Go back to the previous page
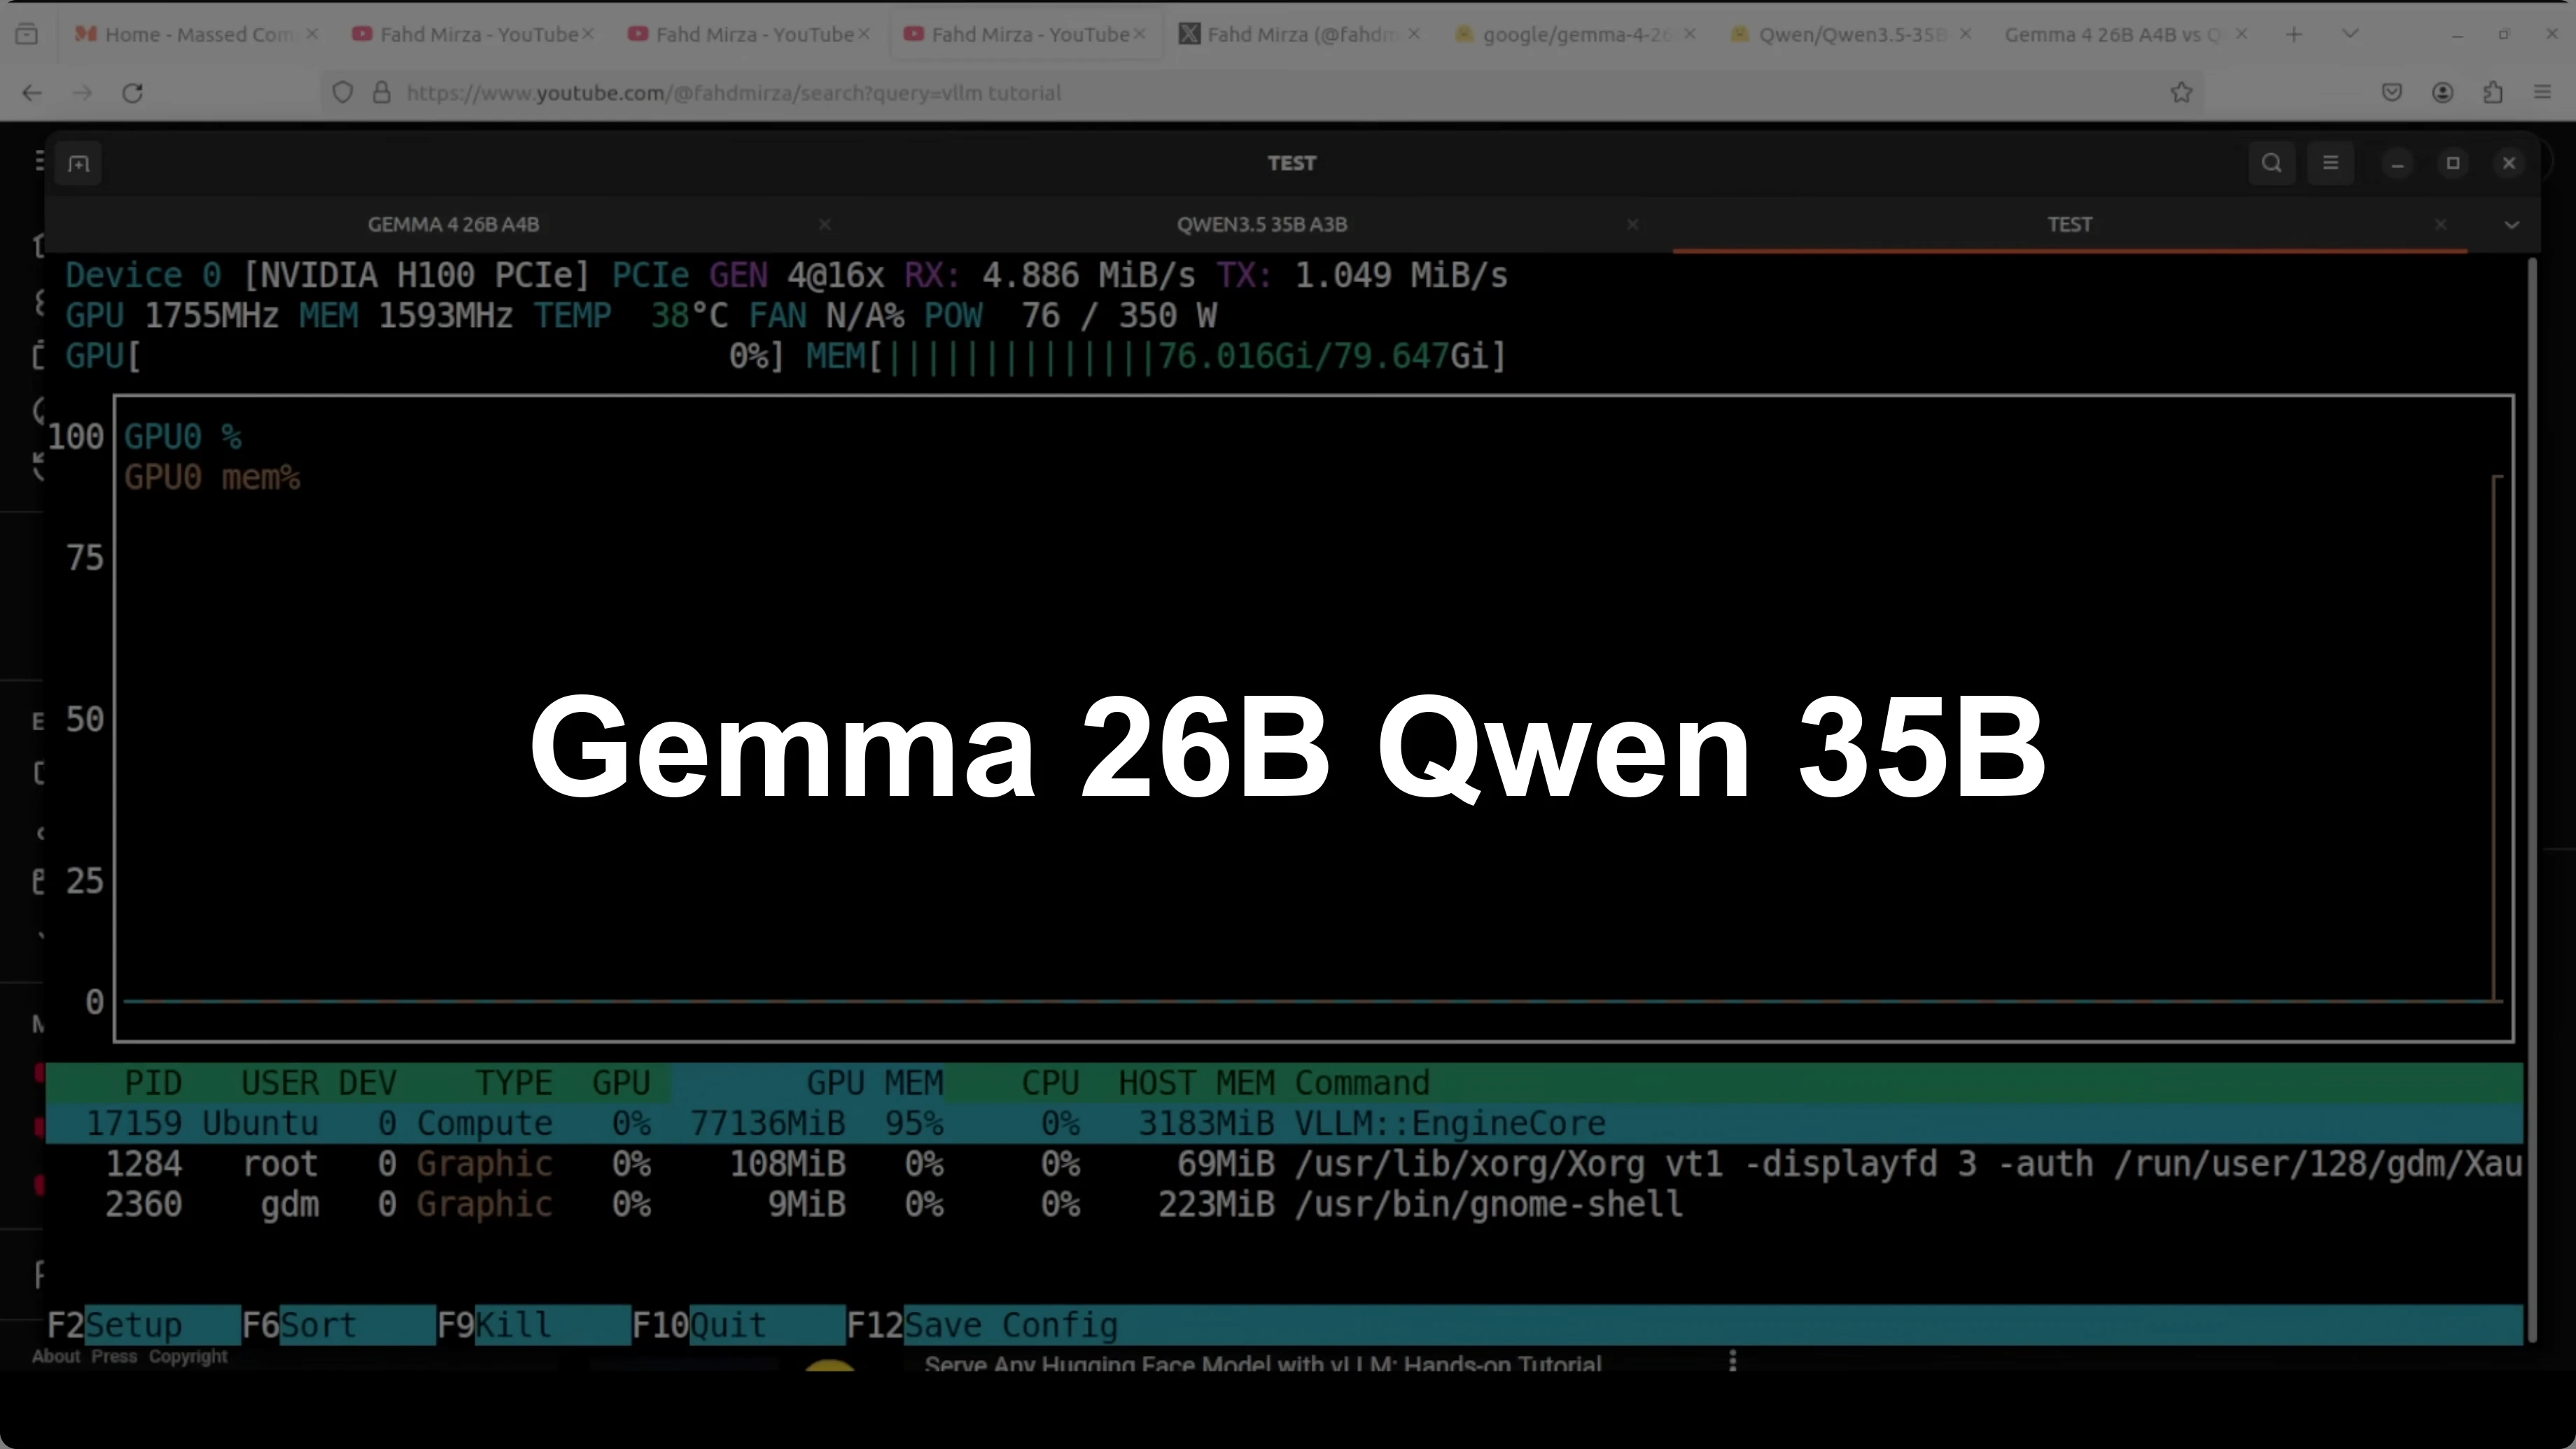 pyautogui.click(x=32, y=93)
